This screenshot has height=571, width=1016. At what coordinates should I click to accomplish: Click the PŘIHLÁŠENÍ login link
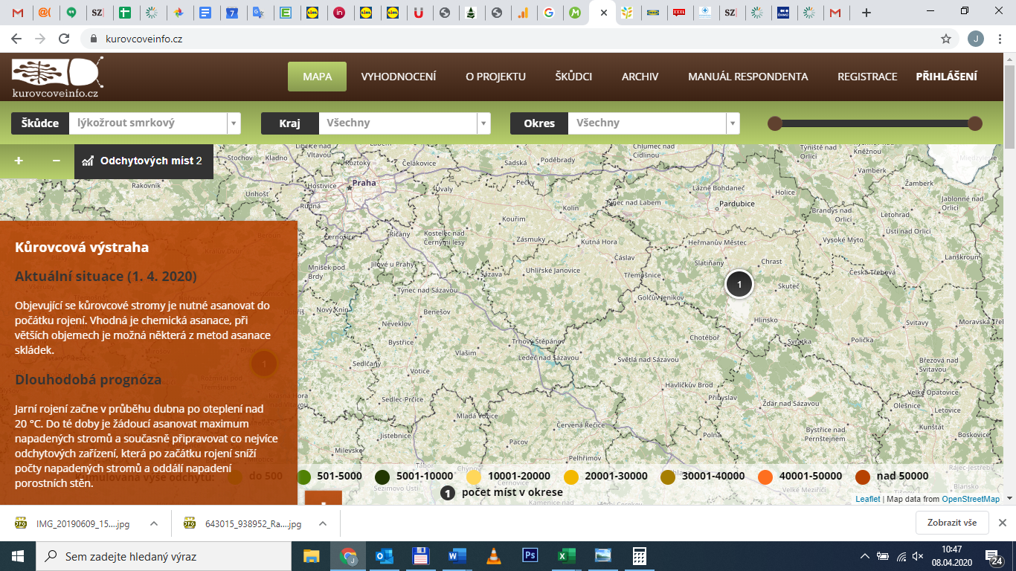[946, 77]
